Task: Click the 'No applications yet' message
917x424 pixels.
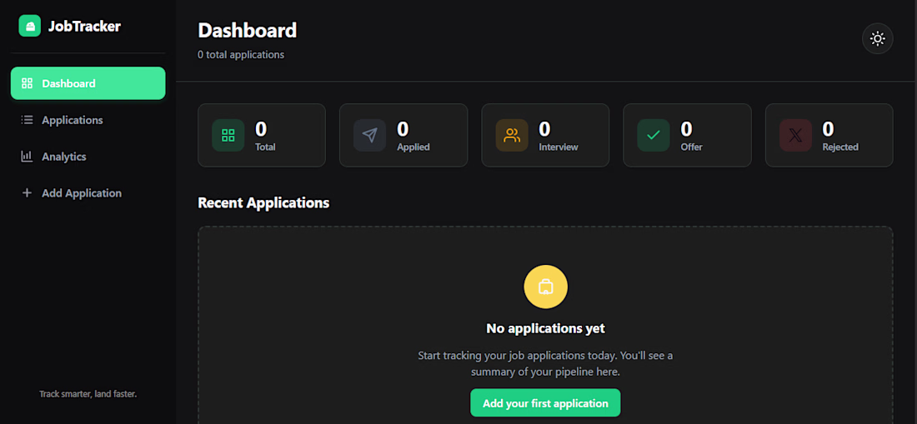Action: tap(546, 328)
